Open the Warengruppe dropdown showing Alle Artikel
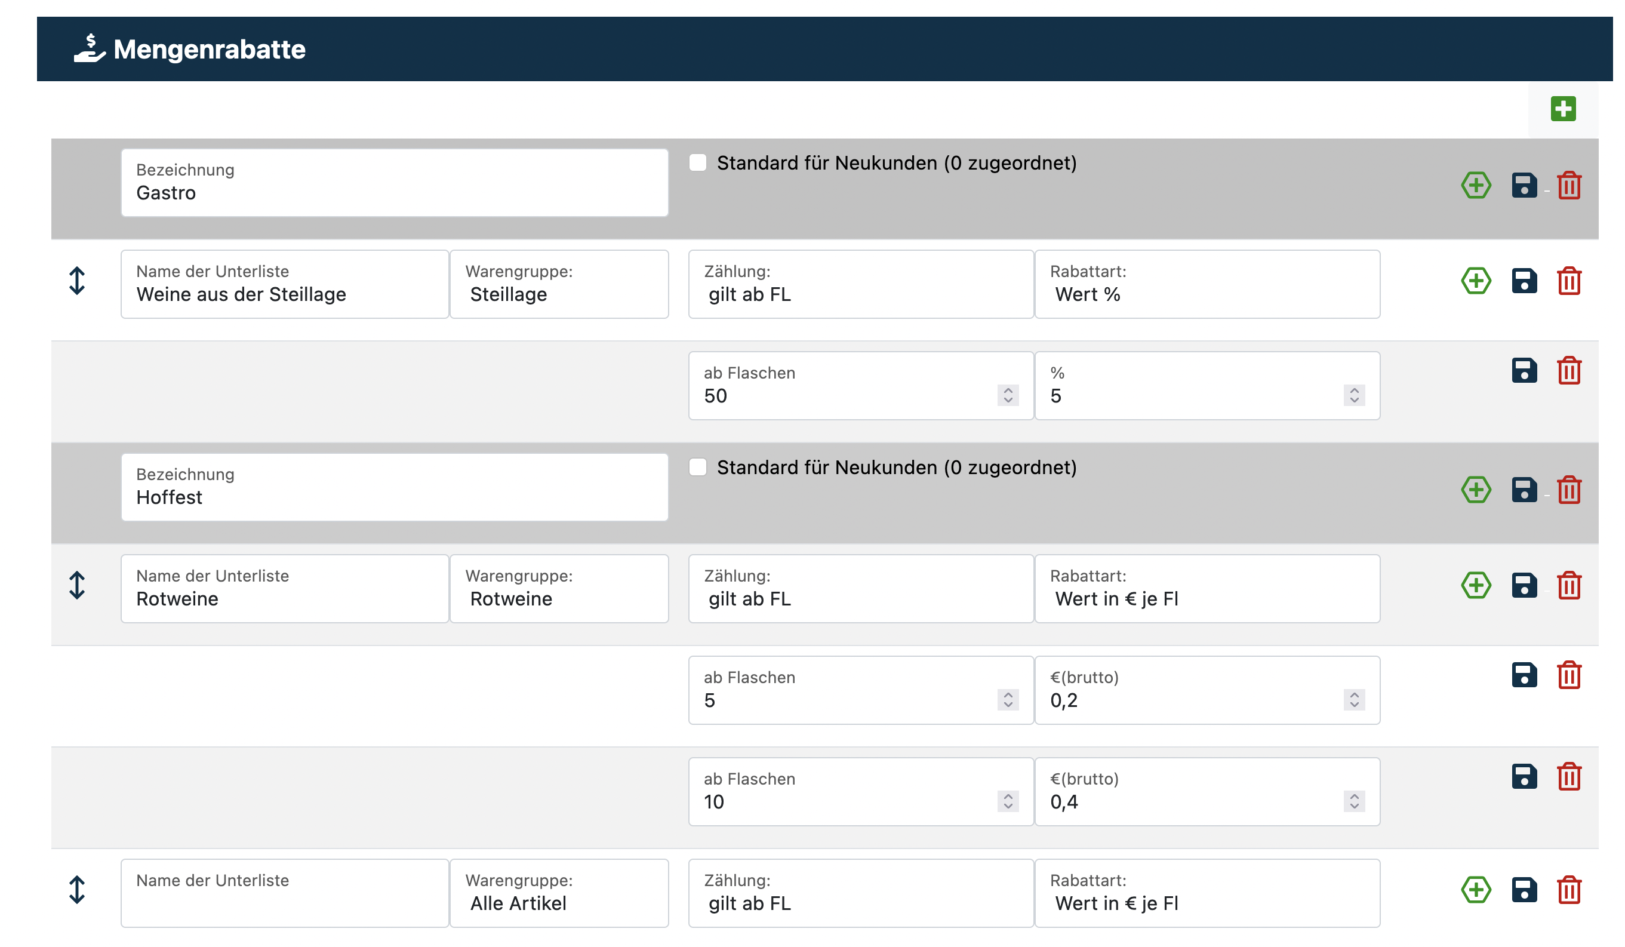This screenshot has width=1625, height=947. click(559, 893)
